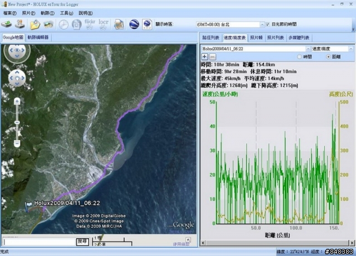The image size is (356, 256).
Task: Select the 距離 radio button
Action: 328,57
